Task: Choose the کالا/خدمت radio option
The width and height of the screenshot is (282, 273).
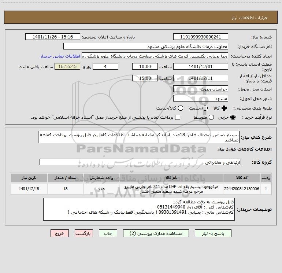Action: [x=181, y=108]
